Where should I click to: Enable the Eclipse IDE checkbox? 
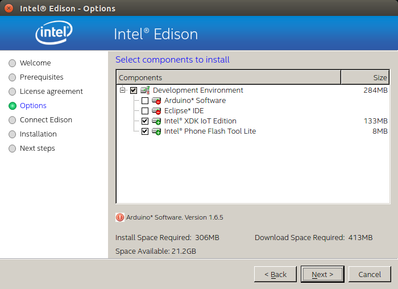click(x=145, y=111)
